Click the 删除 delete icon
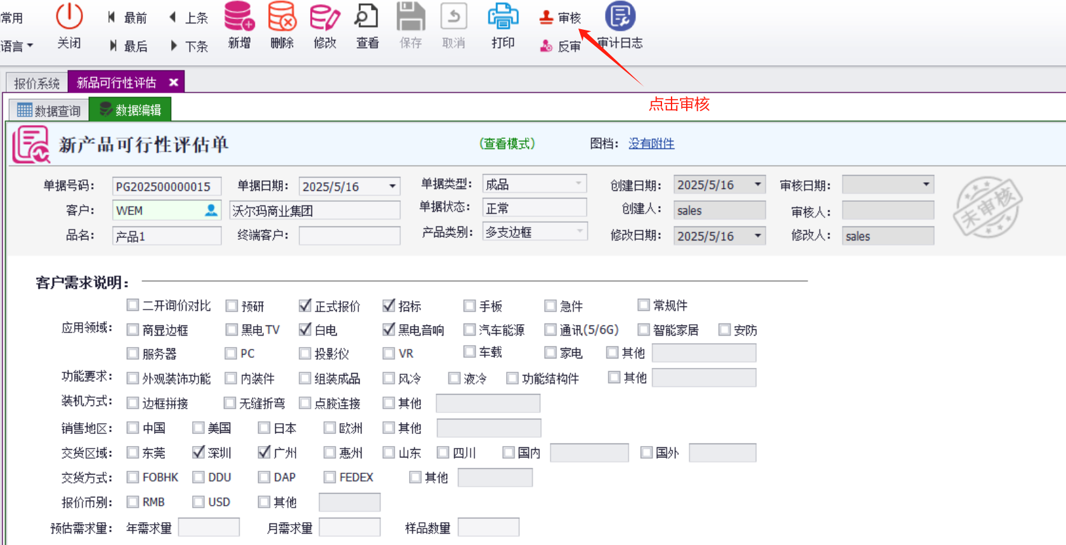Screen dimensions: 1066x545 pos(282,17)
